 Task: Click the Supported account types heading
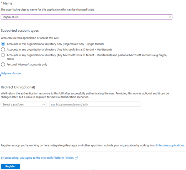point(20,31)
